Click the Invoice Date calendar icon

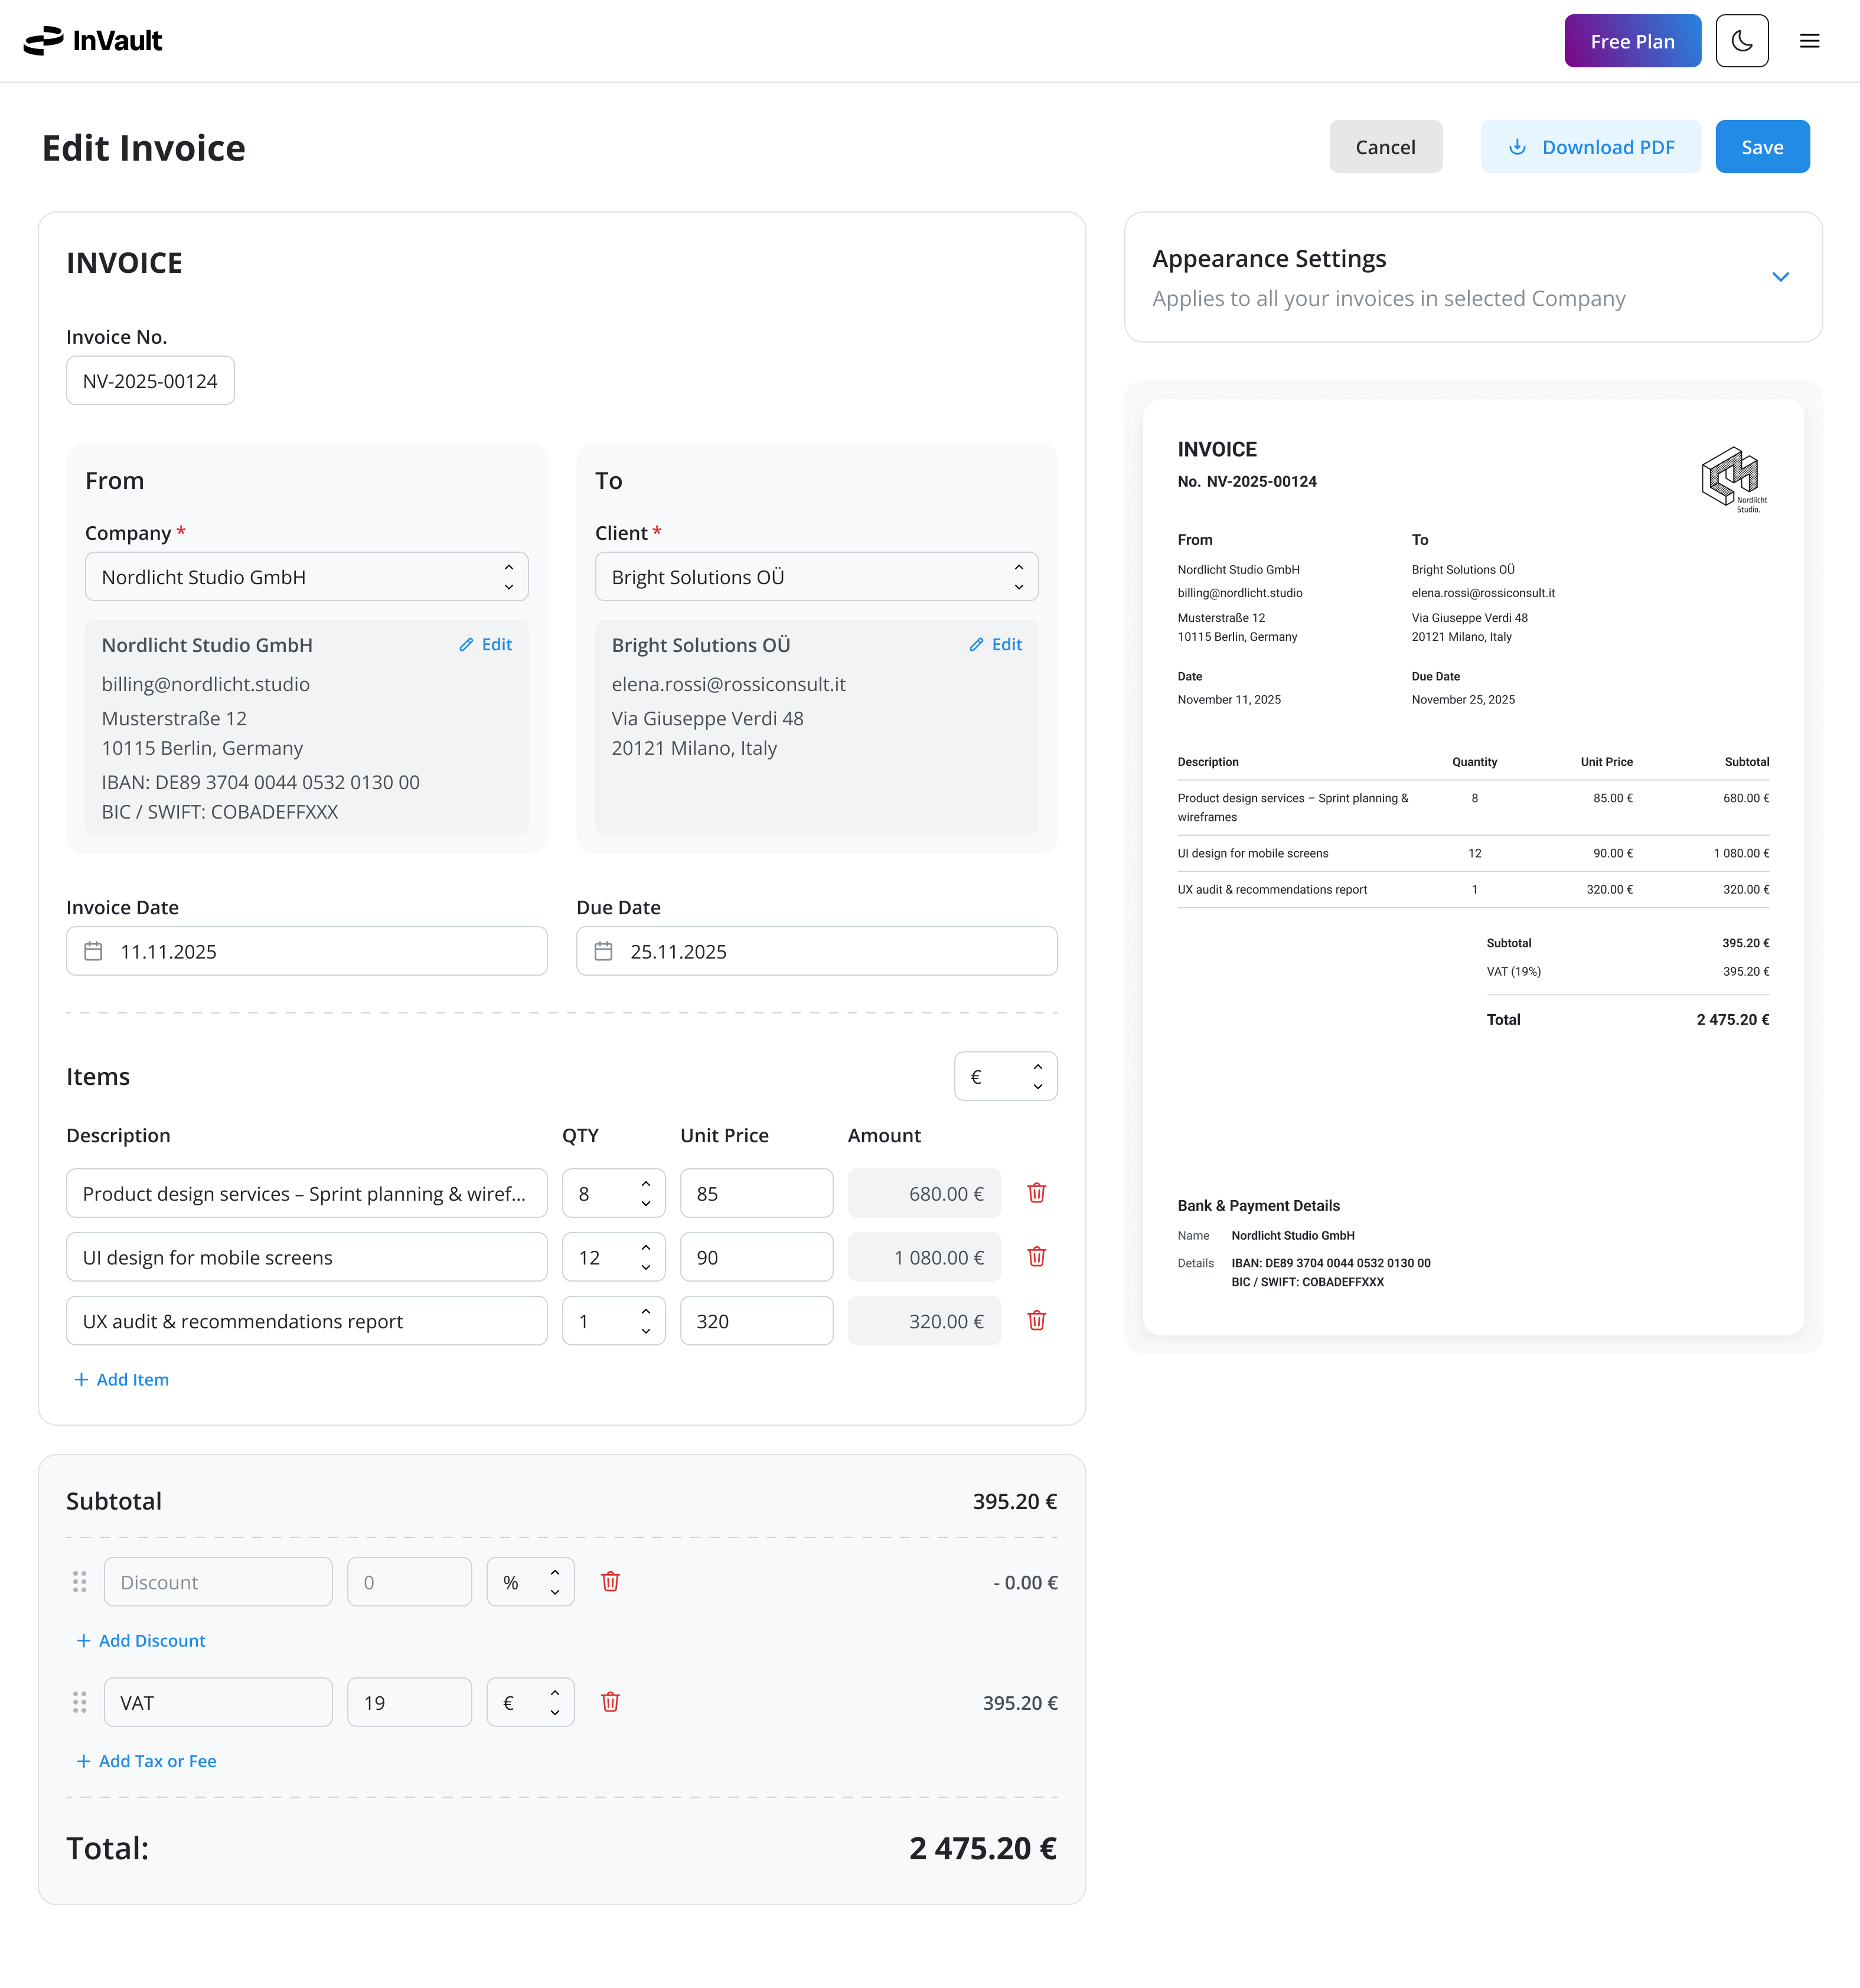[x=93, y=951]
